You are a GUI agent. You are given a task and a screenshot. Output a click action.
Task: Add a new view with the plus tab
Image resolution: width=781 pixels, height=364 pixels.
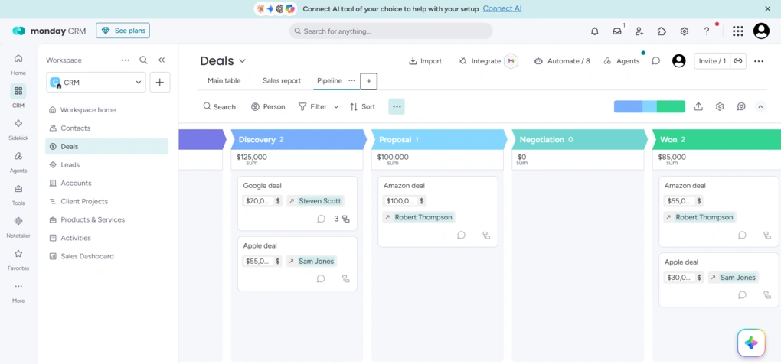click(369, 80)
